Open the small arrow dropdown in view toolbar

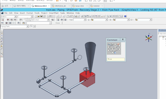pyautogui.click(x=104, y=16)
